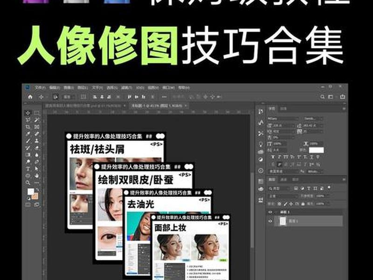Toggle Show Transform Controls checkbox
373x280 pixels.
point(83,97)
